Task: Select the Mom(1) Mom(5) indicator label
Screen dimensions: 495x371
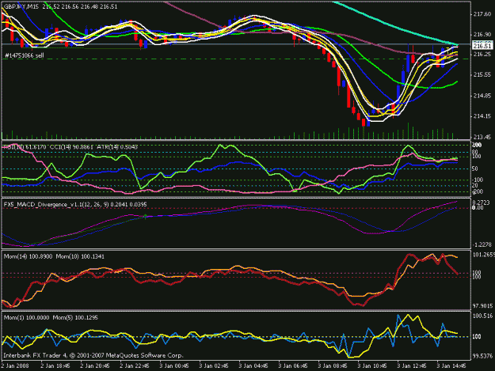Action: point(51,317)
